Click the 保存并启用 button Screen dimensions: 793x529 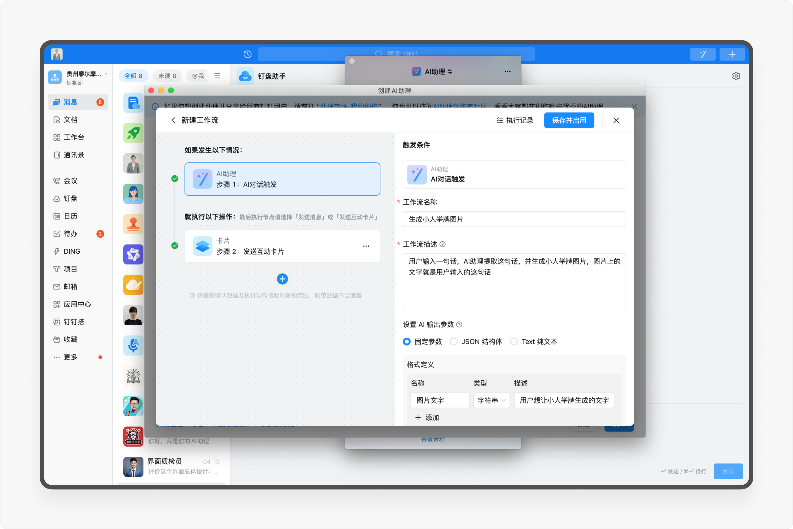pos(569,120)
